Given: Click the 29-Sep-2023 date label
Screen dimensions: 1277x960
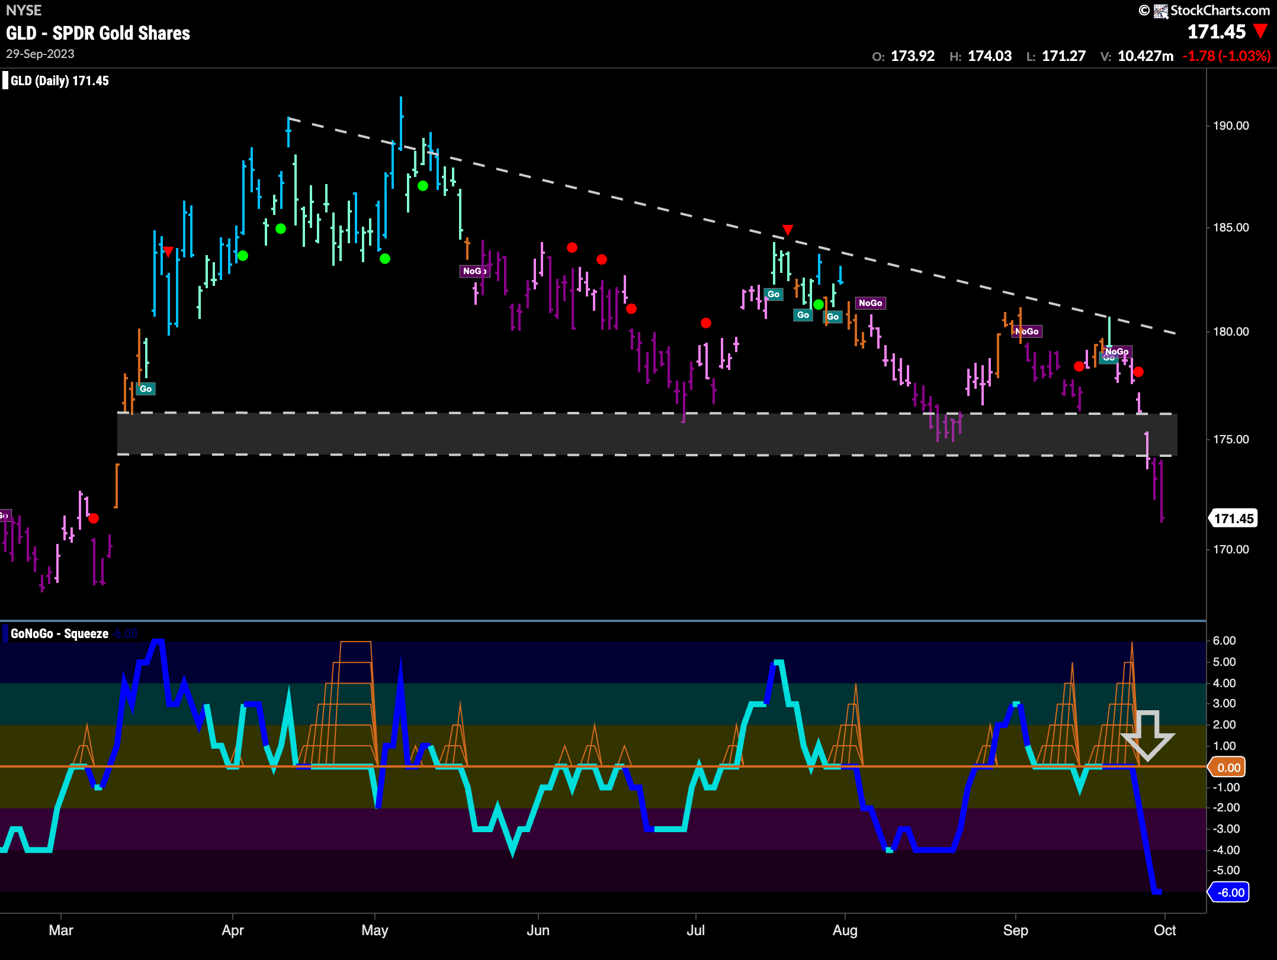Looking at the screenshot, I should (x=40, y=54).
